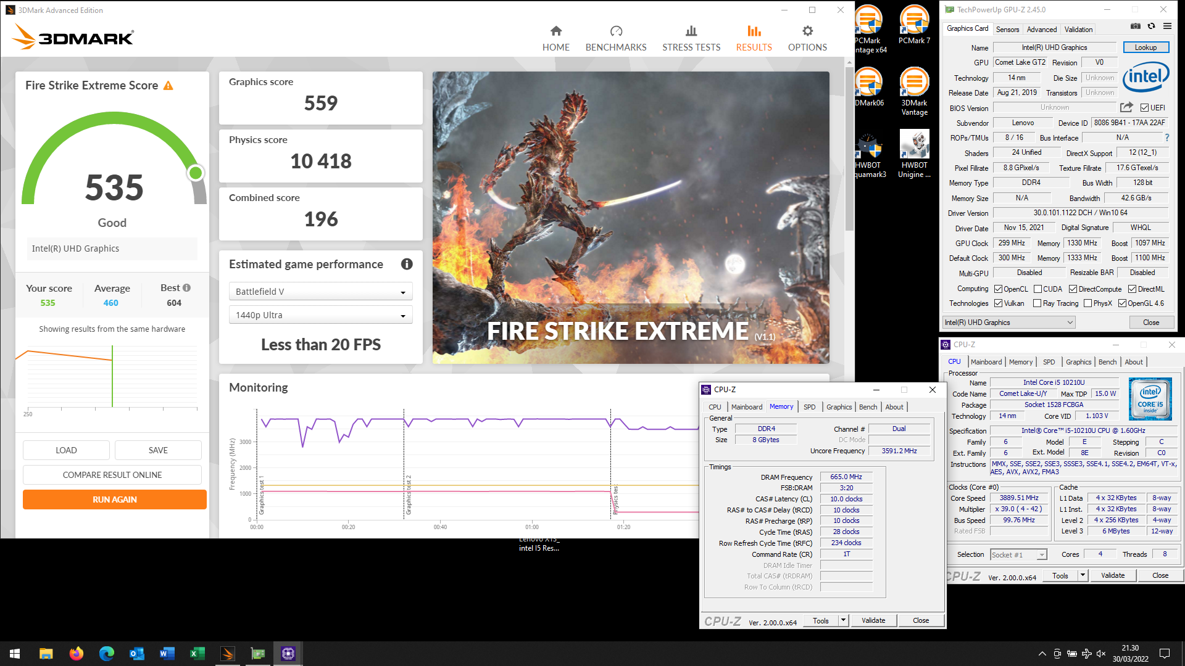Open the Battlefield V game dropdown
Screen dimensions: 1185x666
[x=320, y=292]
